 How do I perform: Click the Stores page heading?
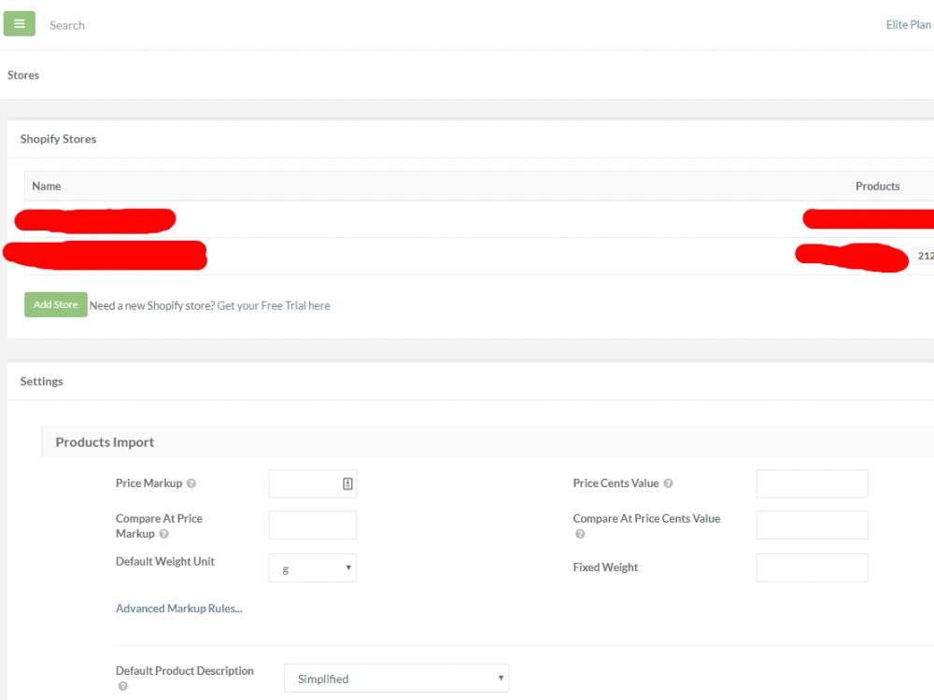23,75
